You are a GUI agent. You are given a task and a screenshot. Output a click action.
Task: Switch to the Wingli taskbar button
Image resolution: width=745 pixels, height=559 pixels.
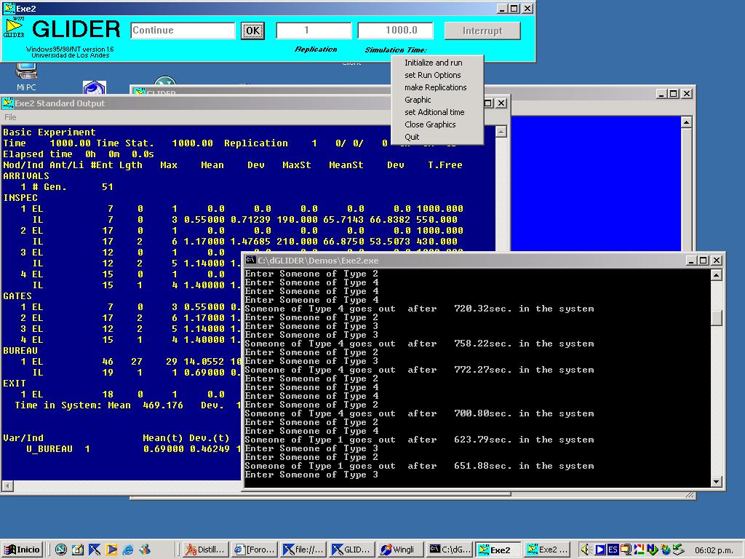(x=401, y=550)
